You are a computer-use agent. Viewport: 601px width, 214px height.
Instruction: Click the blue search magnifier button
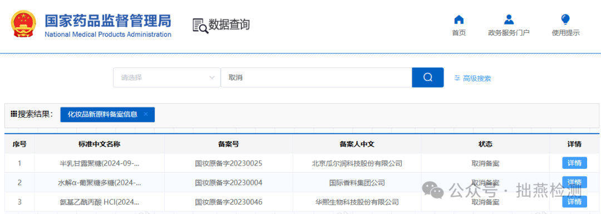428,77
